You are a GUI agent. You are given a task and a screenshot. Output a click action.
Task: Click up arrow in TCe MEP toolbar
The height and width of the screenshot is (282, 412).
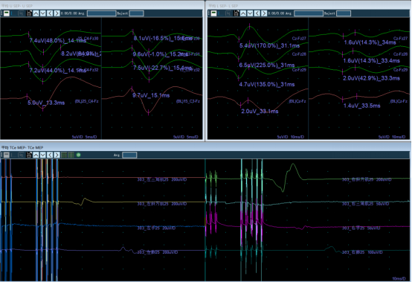[x=36, y=155]
